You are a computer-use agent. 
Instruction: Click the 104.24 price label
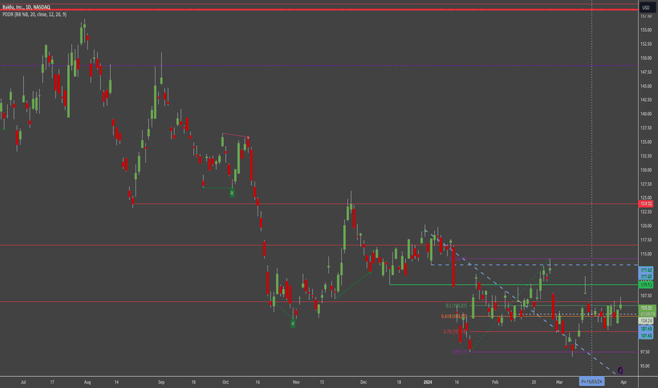coord(646,321)
